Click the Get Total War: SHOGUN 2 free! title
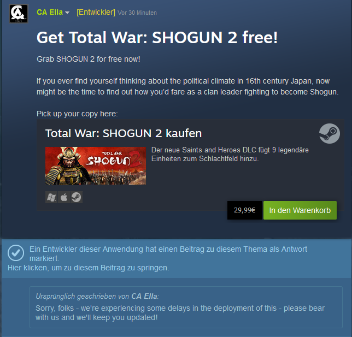Screen dimensions: 352x337 [x=157, y=38]
